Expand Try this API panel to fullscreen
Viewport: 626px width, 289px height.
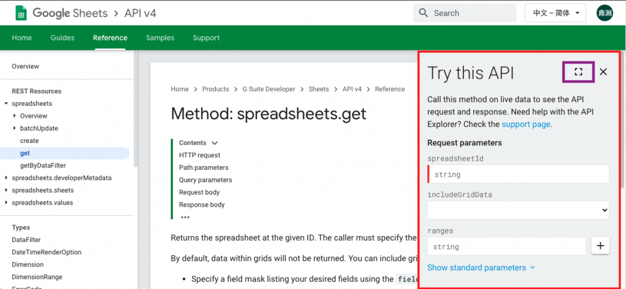click(x=578, y=72)
